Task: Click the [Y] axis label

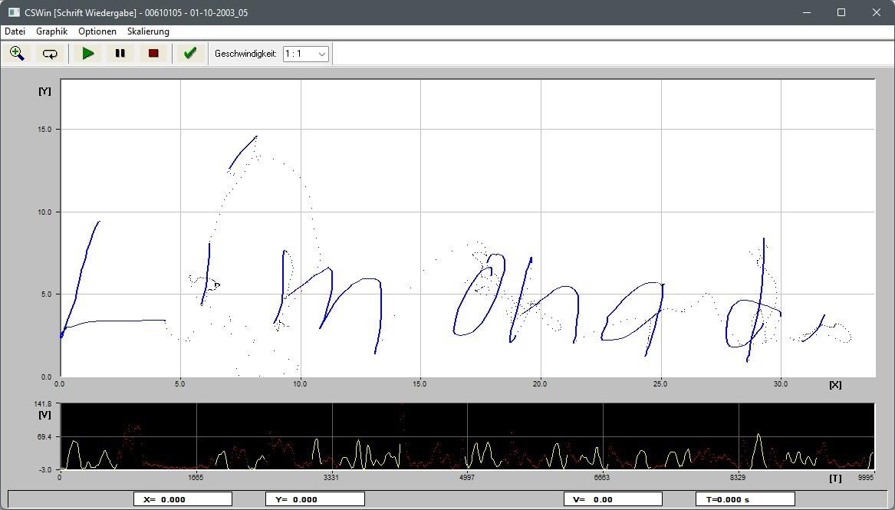Action: click(x=44, y=91)
